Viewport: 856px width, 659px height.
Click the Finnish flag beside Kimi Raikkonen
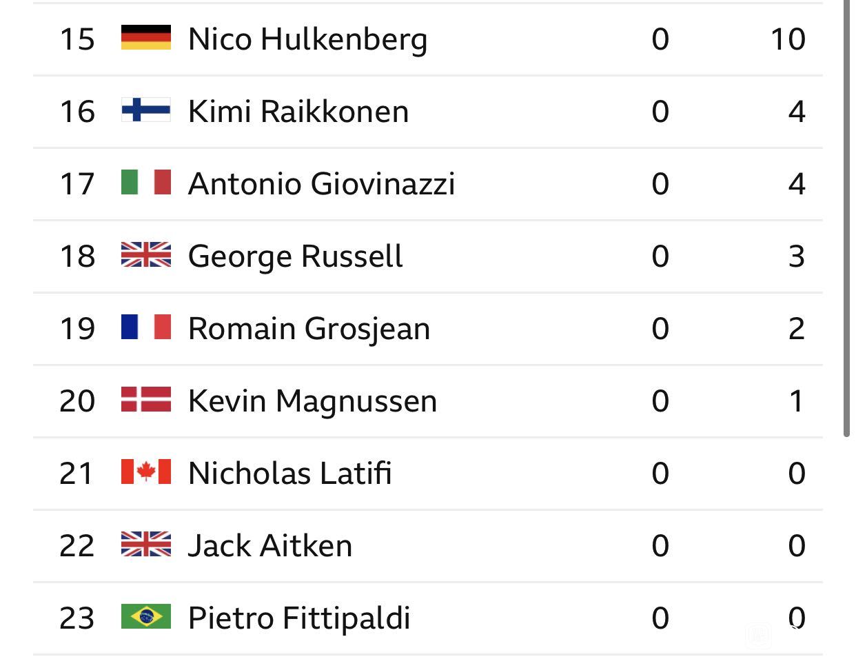tap(146, 110)
